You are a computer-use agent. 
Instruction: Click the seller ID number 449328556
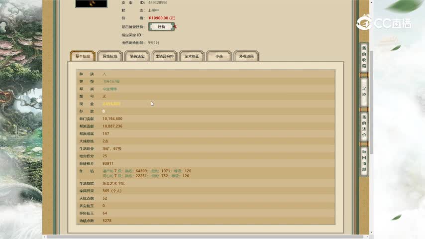click(x=158, y=2)
